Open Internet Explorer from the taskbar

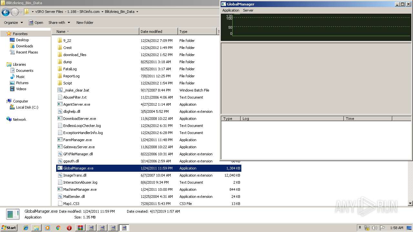tap(26, 227)
